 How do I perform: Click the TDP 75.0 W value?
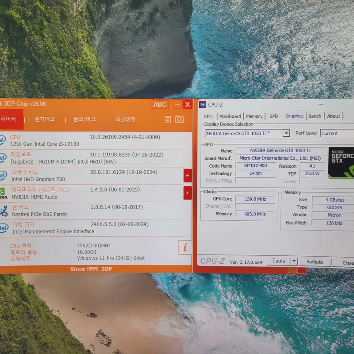(312, 173)
